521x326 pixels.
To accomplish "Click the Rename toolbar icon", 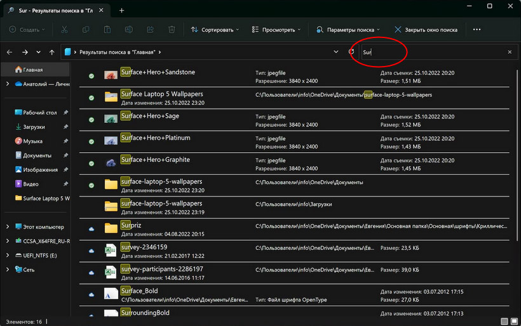I will point(128,30).
